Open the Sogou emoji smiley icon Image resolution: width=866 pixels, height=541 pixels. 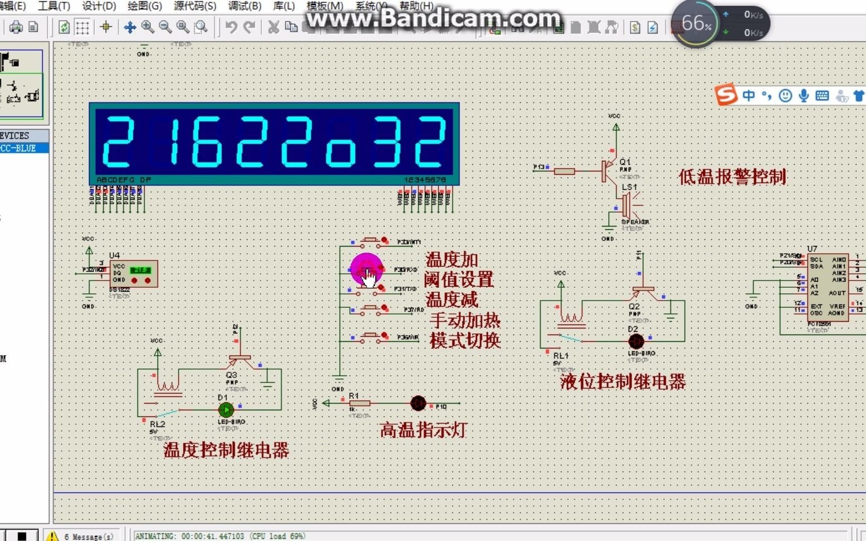click(785, 96)
